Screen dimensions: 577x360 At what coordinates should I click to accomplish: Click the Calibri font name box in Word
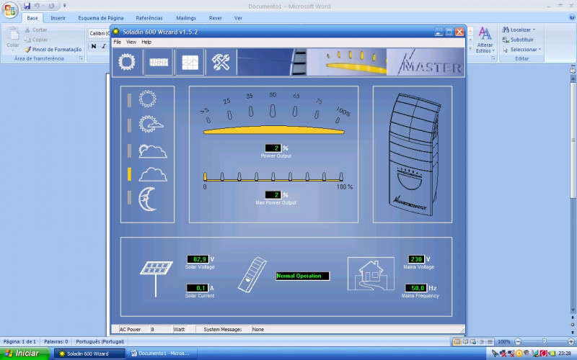tap(100, 33)
